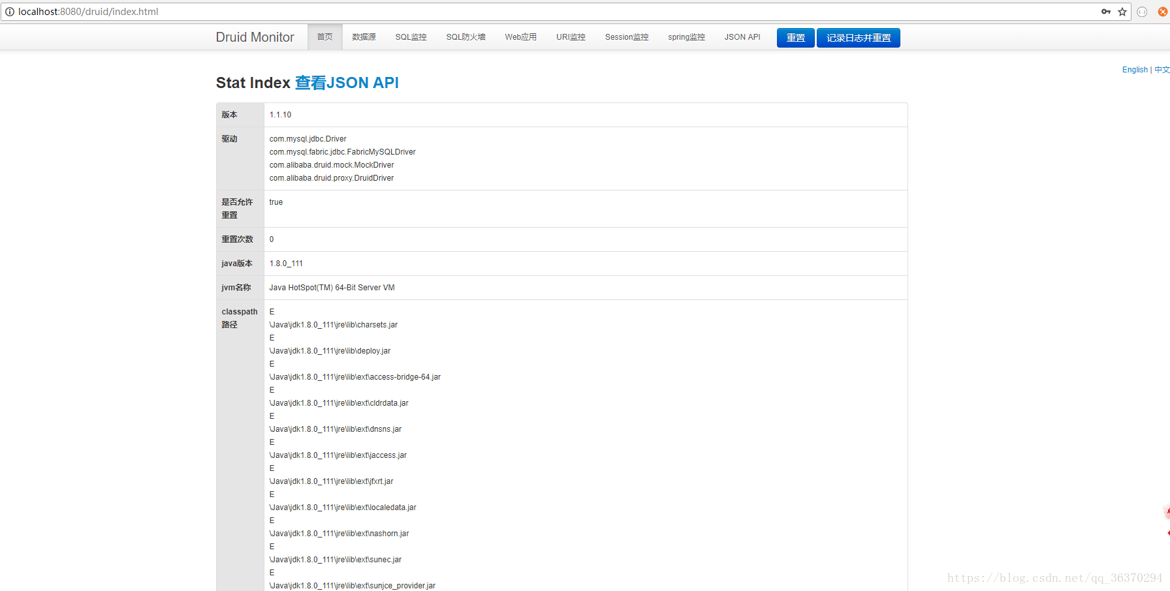Click the sunjce_provider.jar classpath entry

click(352, 586)
